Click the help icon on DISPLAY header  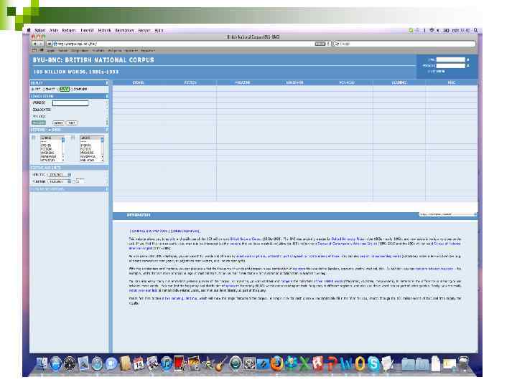click(x=106, y=83)
